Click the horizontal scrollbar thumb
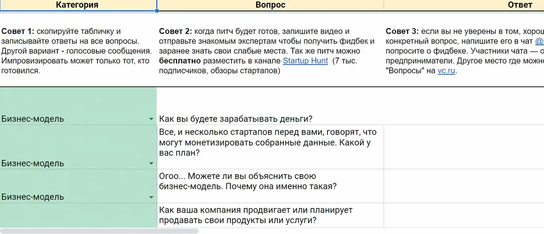544x234 pixels. 99,231
